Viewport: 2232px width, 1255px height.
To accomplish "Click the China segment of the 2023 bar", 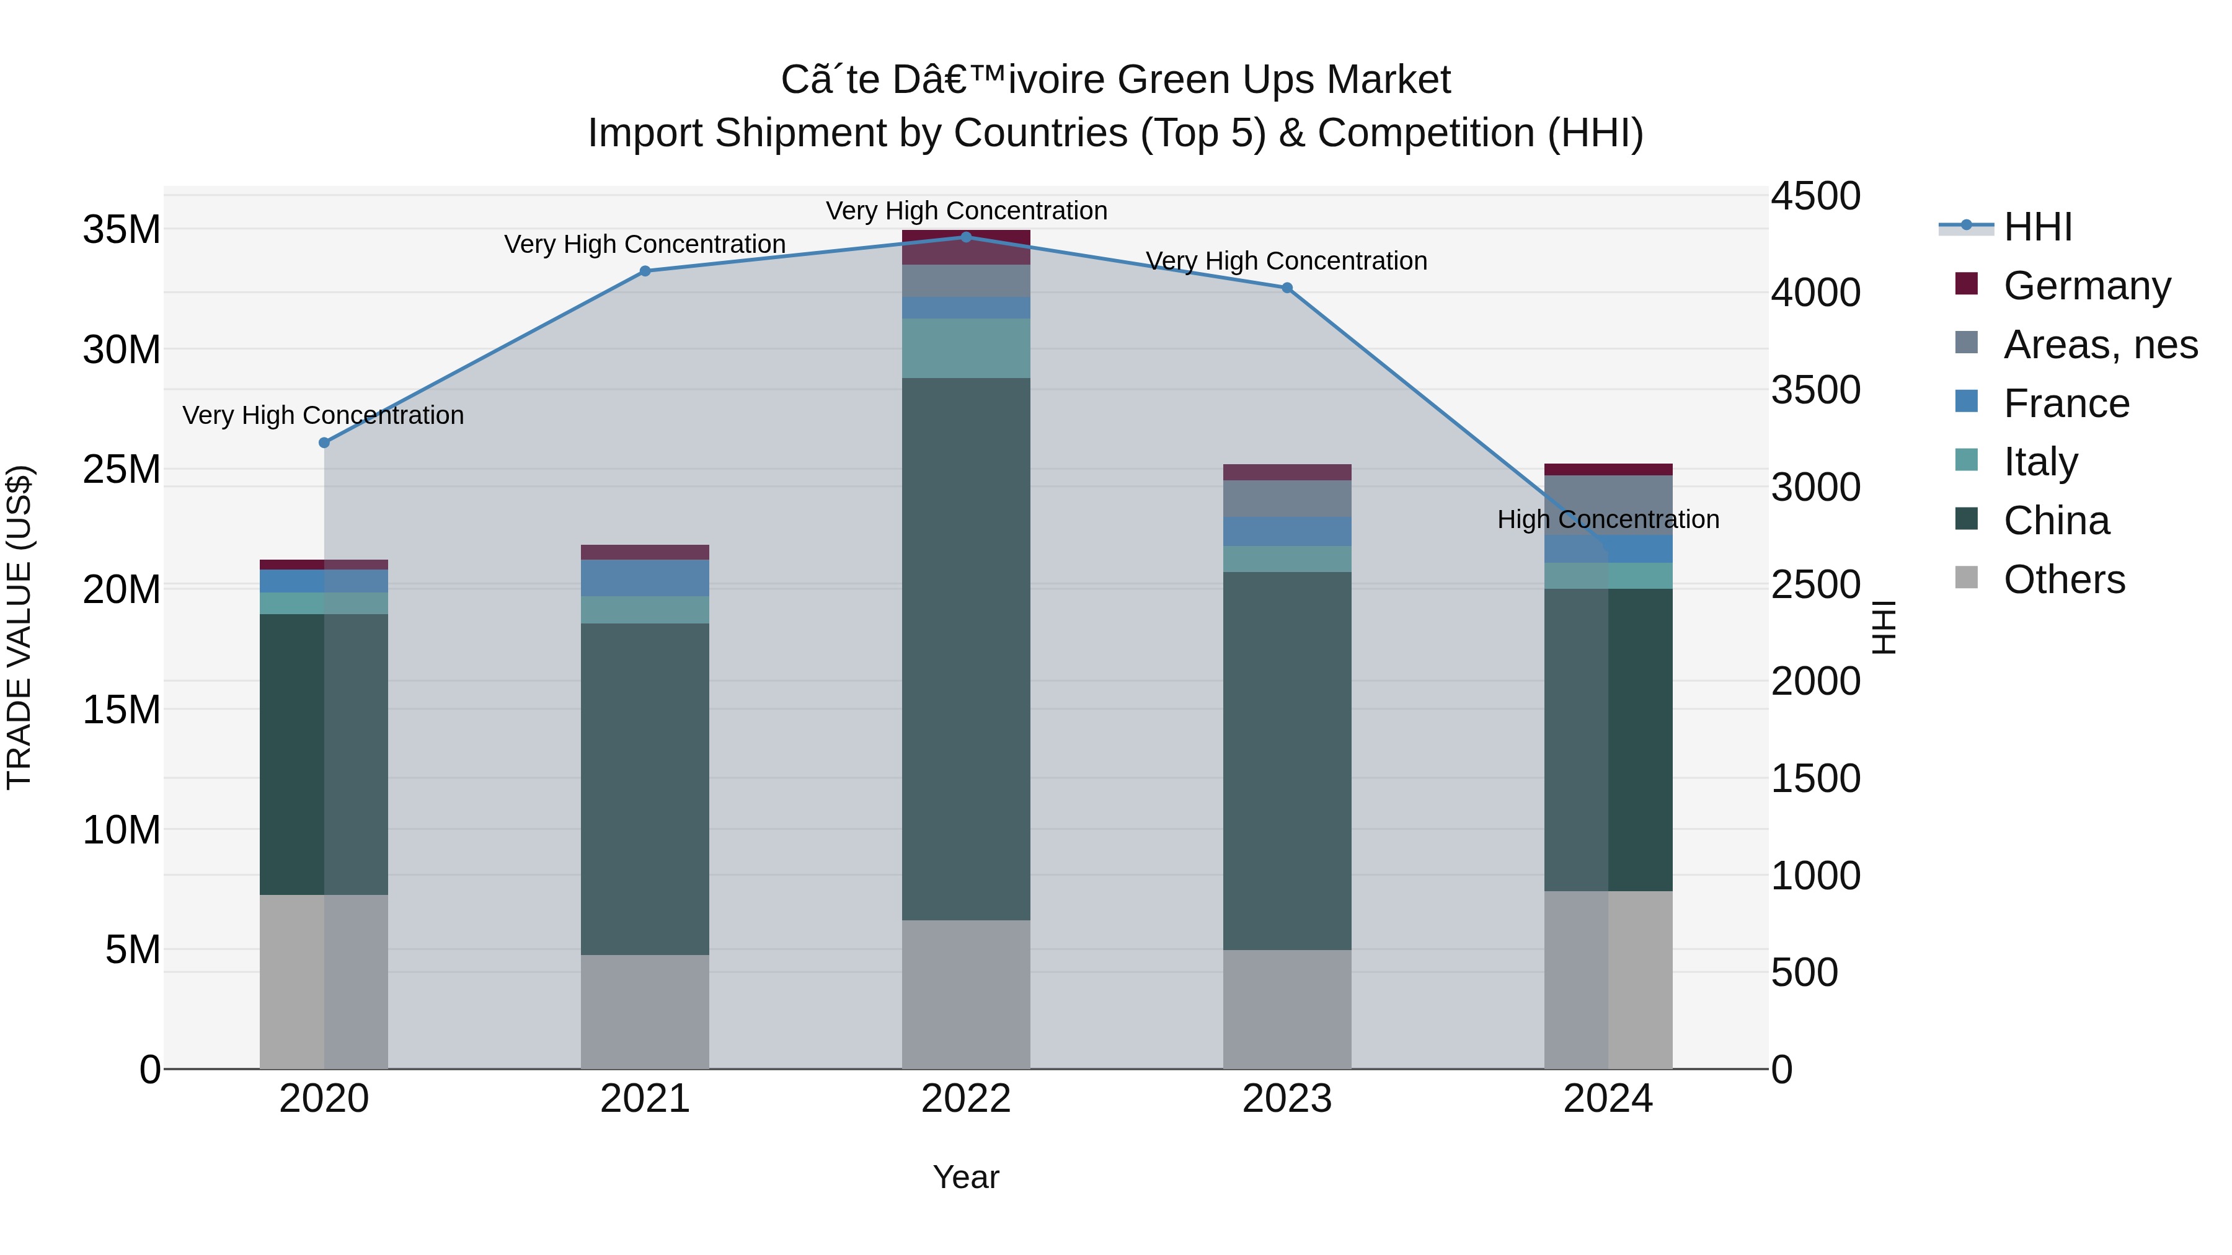I will 1286,760.
